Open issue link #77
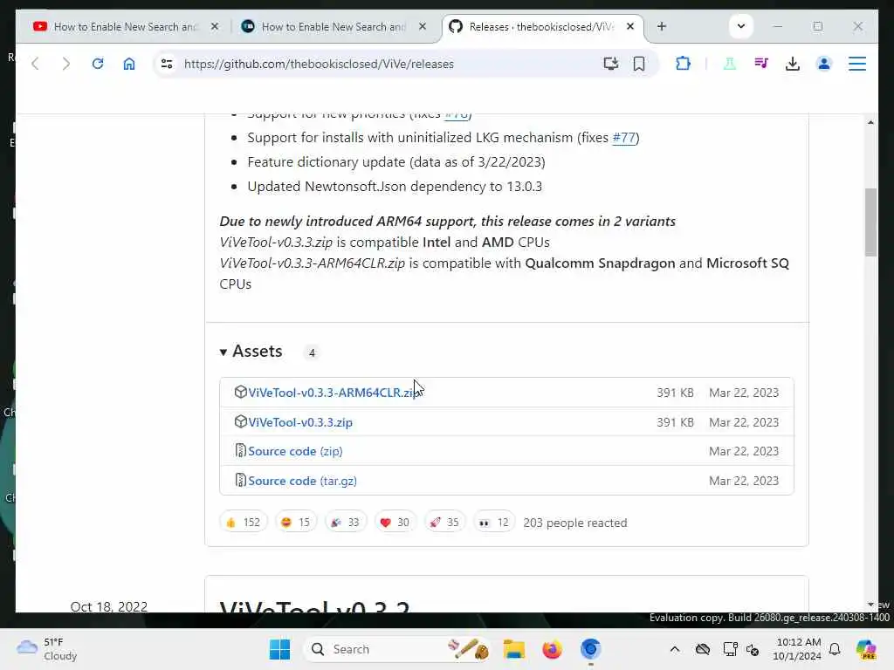This screenshot has width=894, height=670. [x=623, y=137]
